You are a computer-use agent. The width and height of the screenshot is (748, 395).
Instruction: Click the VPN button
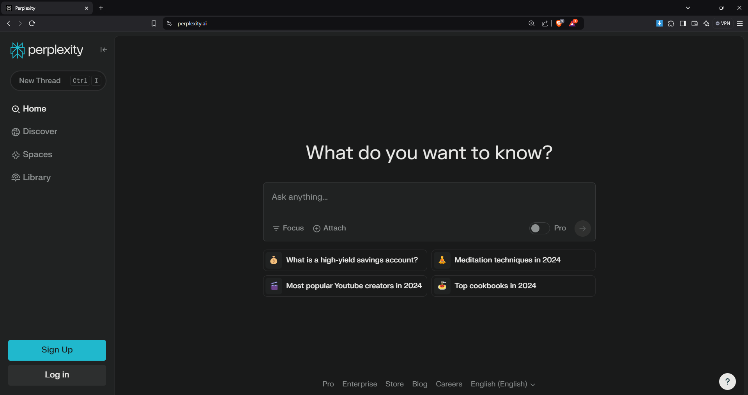[x=723, y=23]
